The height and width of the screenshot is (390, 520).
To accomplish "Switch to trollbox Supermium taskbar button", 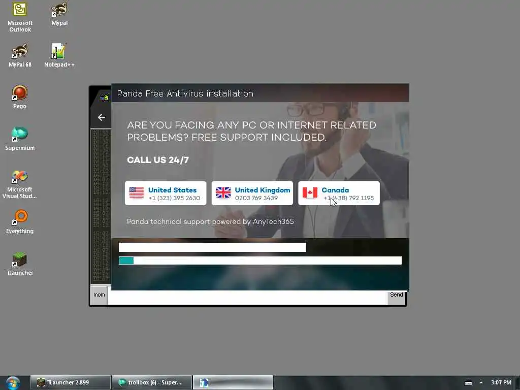I will coord(152,382).
